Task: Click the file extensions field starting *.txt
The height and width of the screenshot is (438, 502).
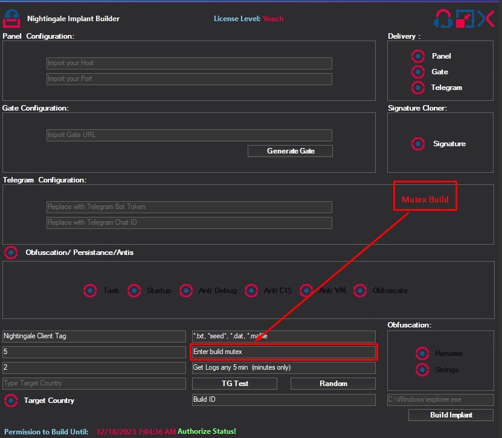Action: pos(284,336)
